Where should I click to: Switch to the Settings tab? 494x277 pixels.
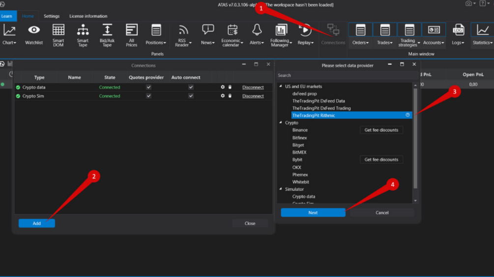[51, 16]
